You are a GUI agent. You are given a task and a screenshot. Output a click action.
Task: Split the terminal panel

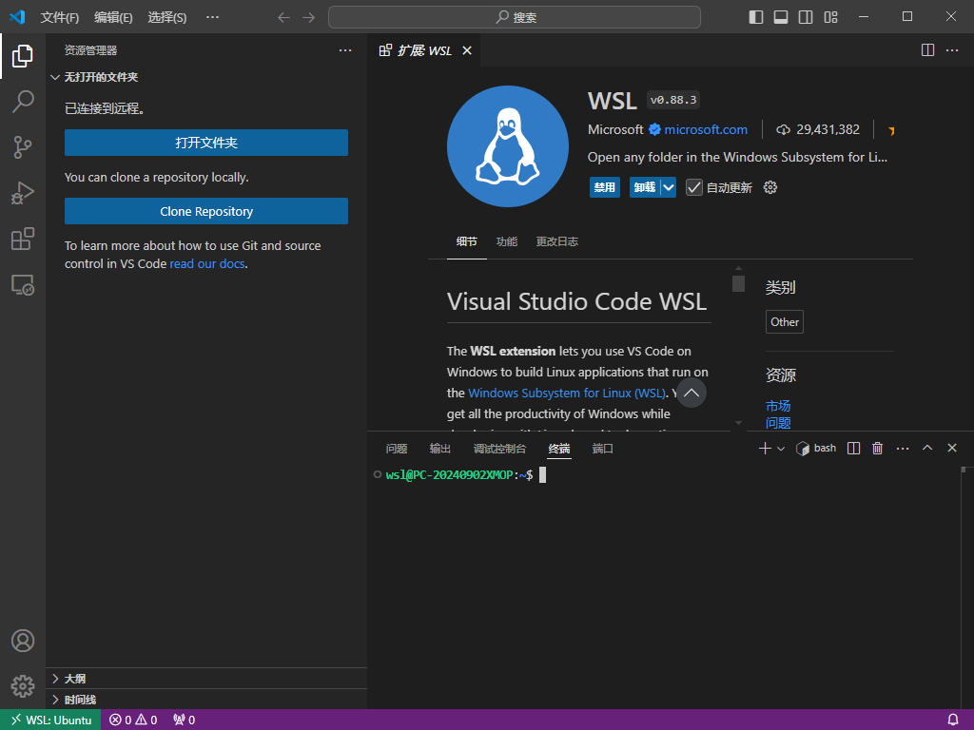(x=853, y=449)
